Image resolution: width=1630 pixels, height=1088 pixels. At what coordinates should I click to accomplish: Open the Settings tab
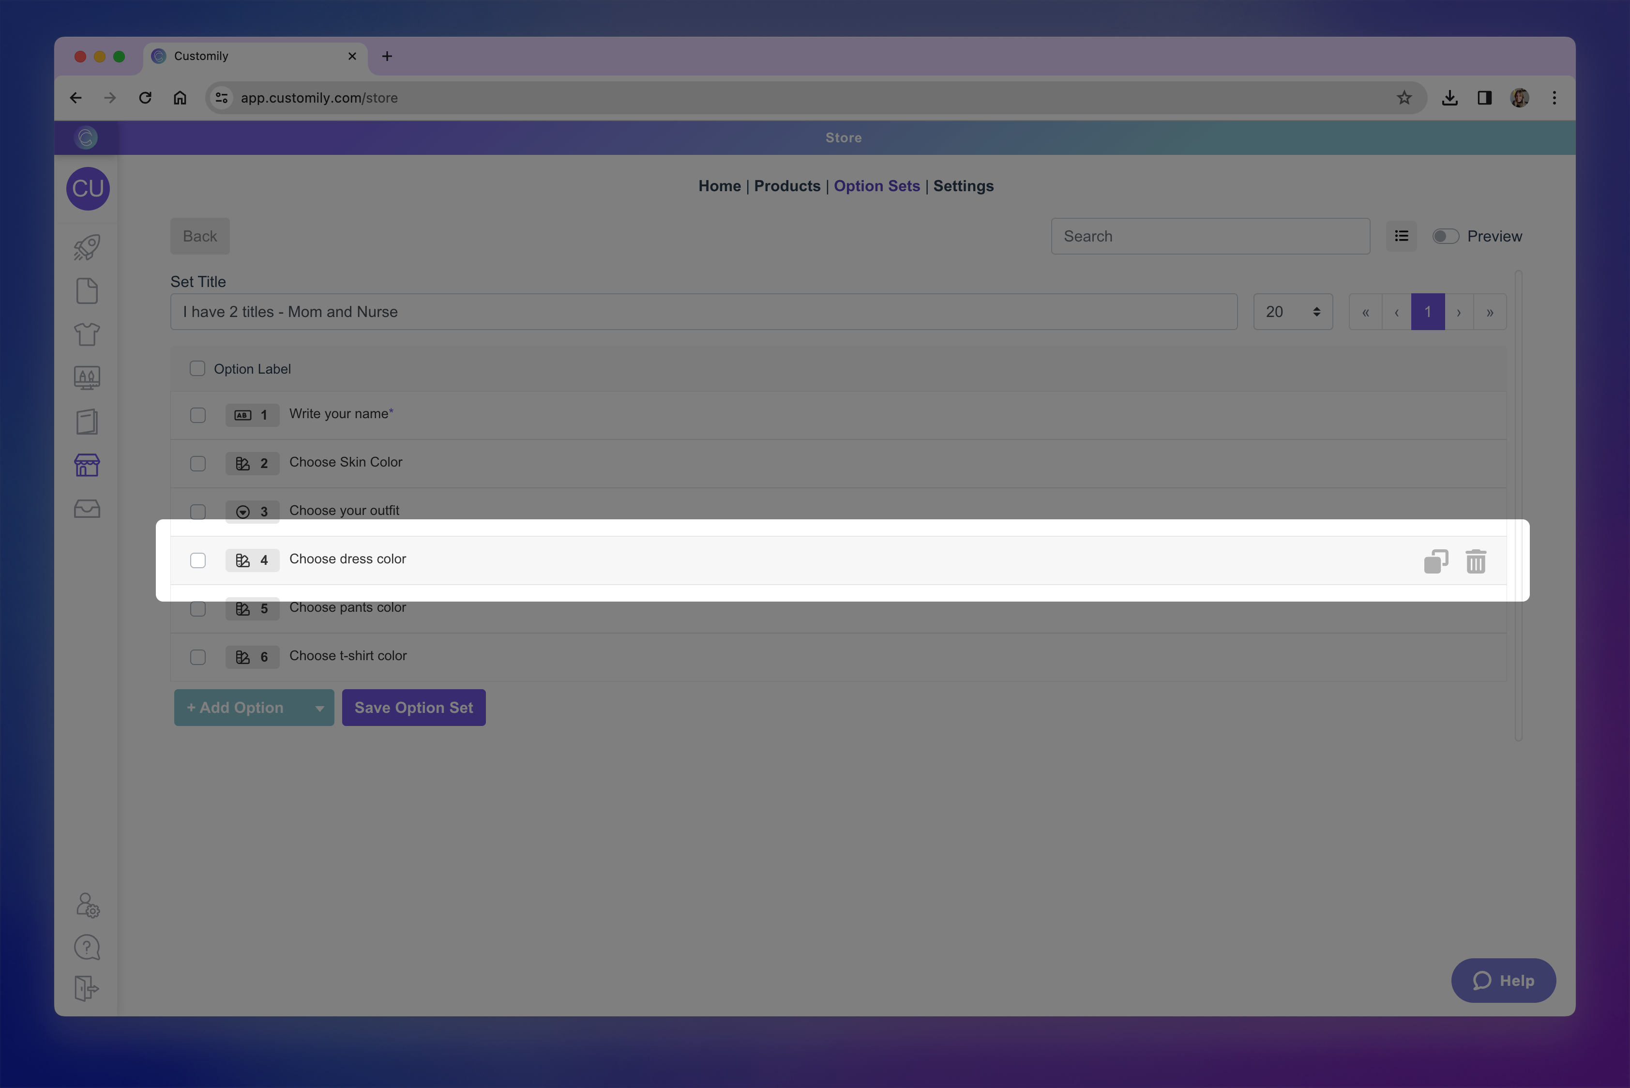coord(963,186)
